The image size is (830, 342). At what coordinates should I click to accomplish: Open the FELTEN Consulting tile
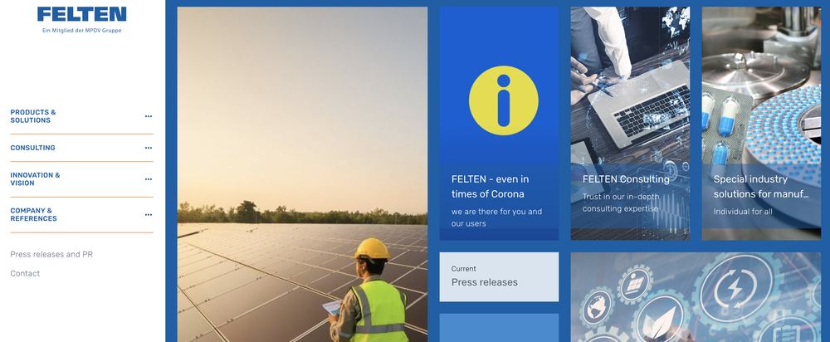click(x=630, y=124)
